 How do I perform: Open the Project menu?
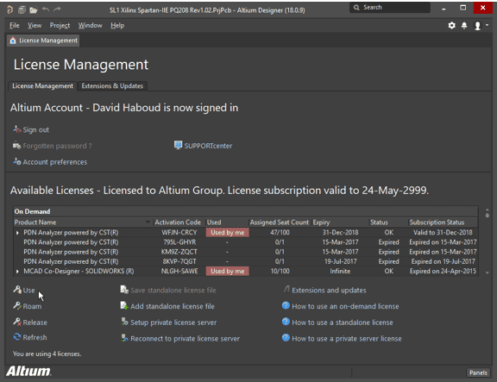[x=60, y=25]
